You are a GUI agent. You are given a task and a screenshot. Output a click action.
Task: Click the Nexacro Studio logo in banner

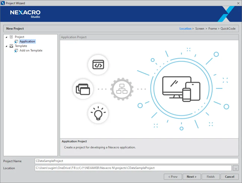click(x=25, y=14)
